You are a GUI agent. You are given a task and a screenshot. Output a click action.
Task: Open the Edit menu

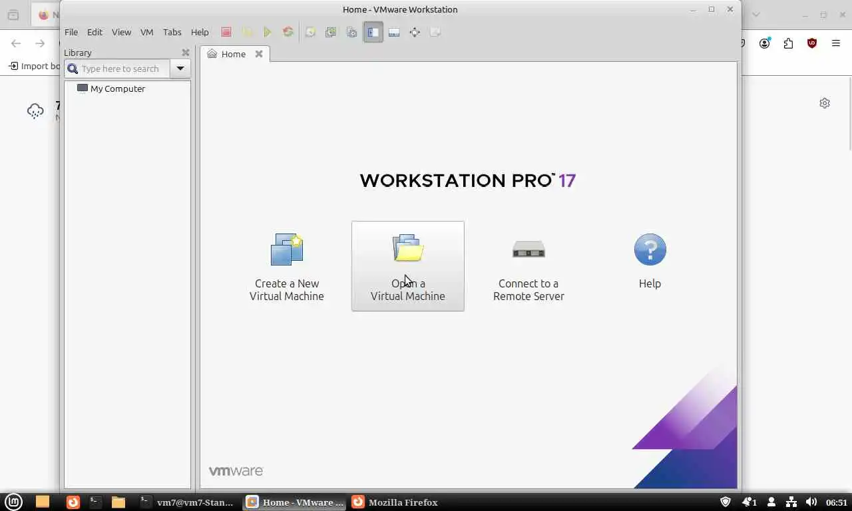pyautogui.click(x=95, y=32)
